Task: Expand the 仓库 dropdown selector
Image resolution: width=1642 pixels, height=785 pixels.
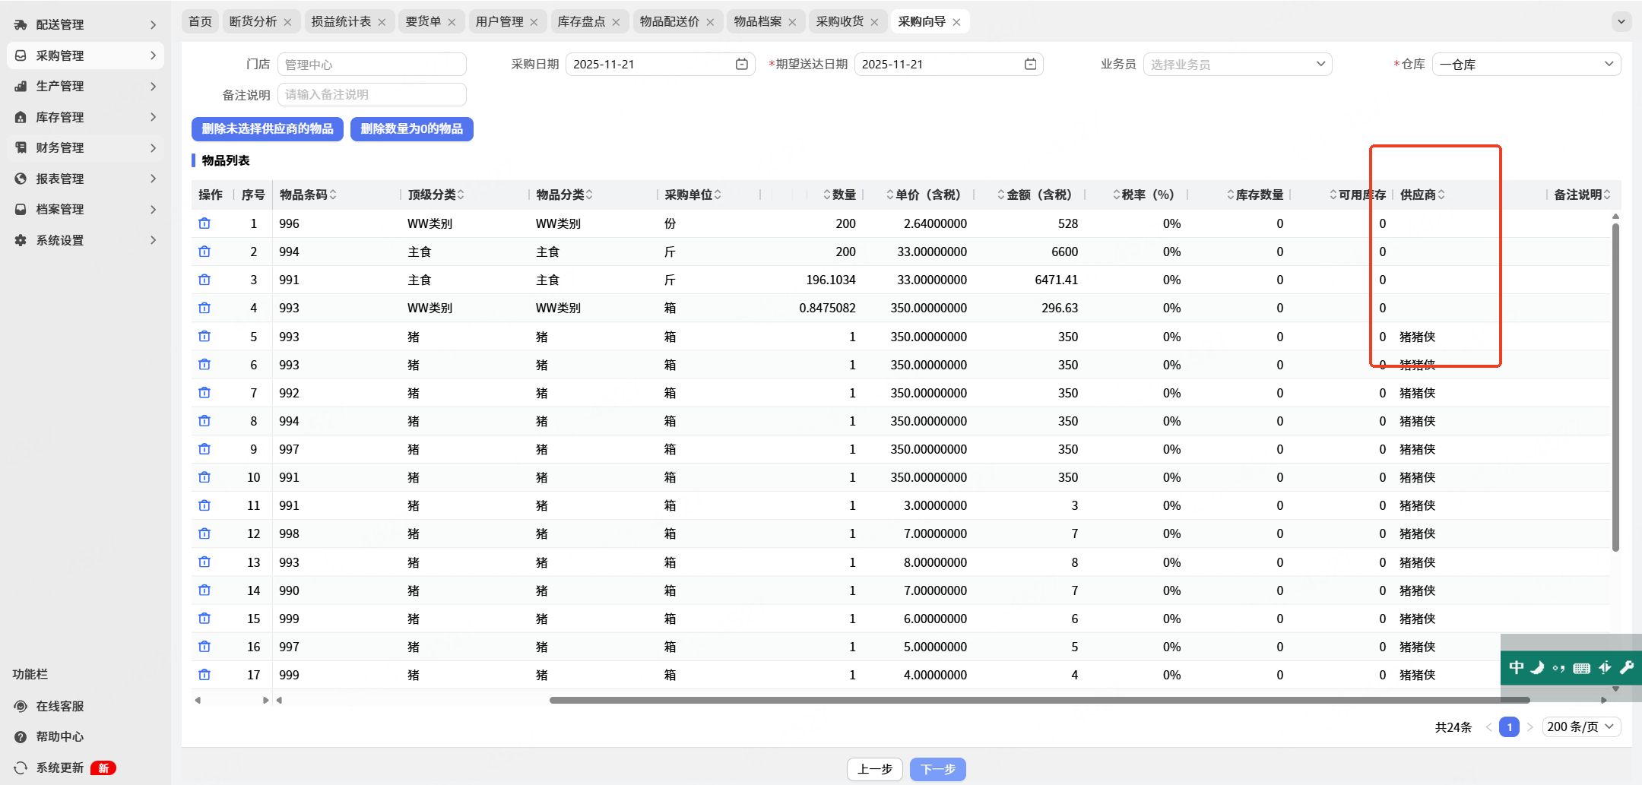Action: click(x=1526, y=65)
